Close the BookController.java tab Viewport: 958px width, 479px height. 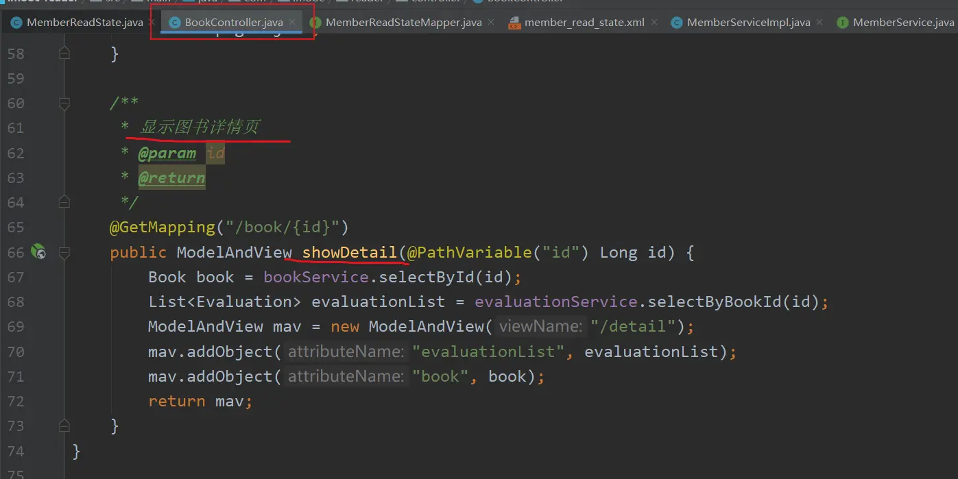pyautogui.click(x=293, y=23)
